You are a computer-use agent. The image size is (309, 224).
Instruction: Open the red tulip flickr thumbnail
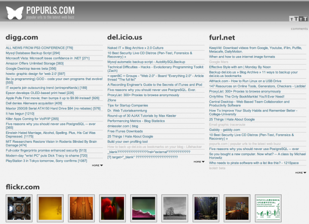112,208
